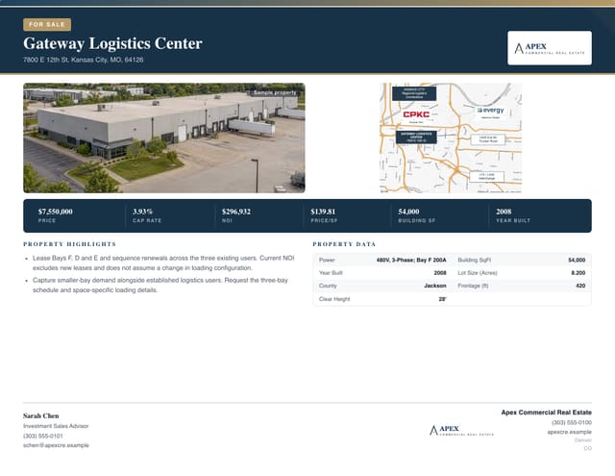The width and height of the screenshot is (615, 476).
Task: Click the $296,932 NOI value
Action: pyautogui.click(x=236, y=212)
